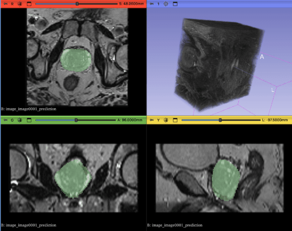292x231 pixels.
Task: Maximize the 3D view layout
Action: [x=175, y=4]
